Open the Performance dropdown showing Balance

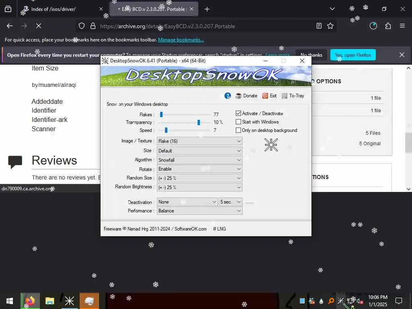point(200,211)
